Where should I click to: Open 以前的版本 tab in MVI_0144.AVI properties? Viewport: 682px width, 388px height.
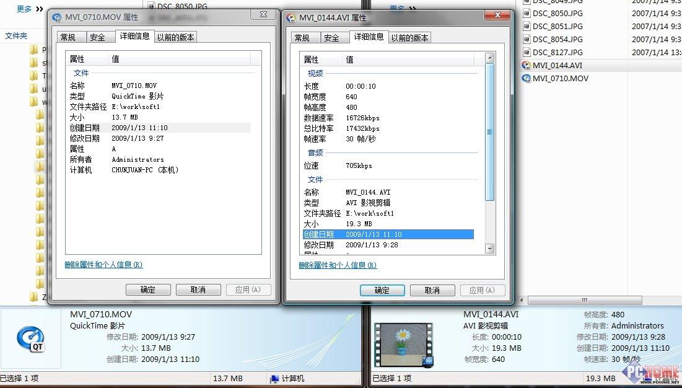(x=409, y=38)
